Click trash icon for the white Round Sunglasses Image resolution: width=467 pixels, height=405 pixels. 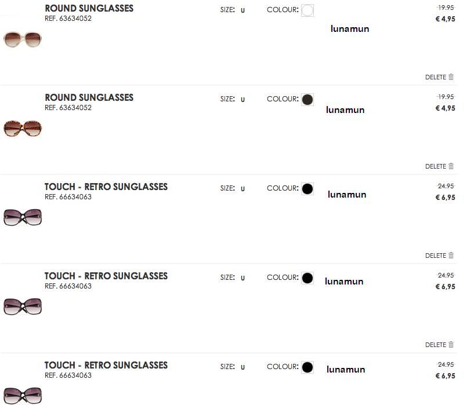point(451,77)
